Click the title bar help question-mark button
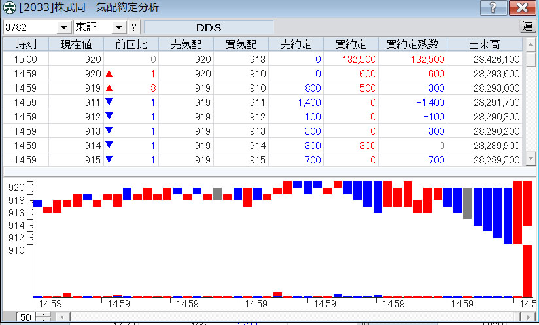This screenshot has height=325, width=539. click(x=492, y=8)
